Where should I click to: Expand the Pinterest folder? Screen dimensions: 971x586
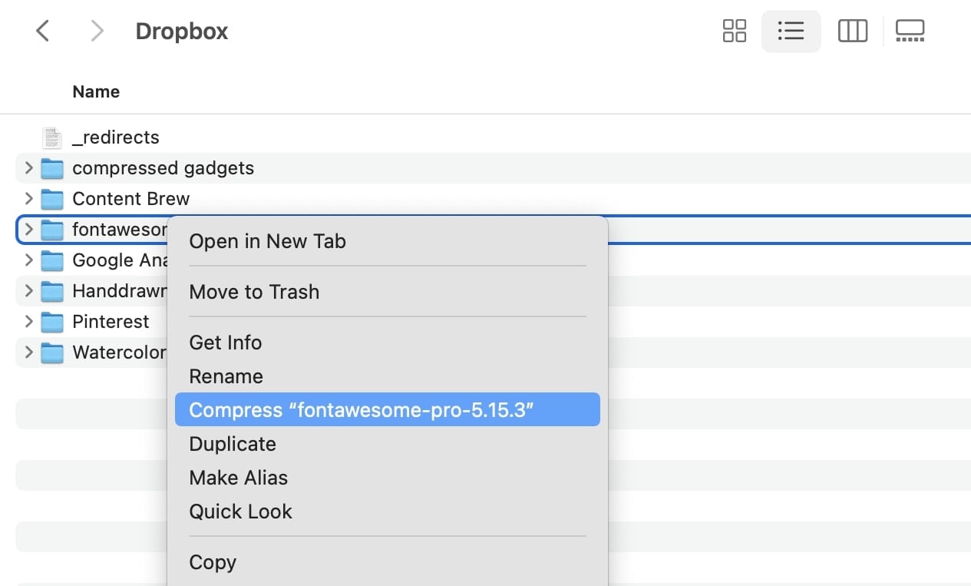tap(28, 321)
